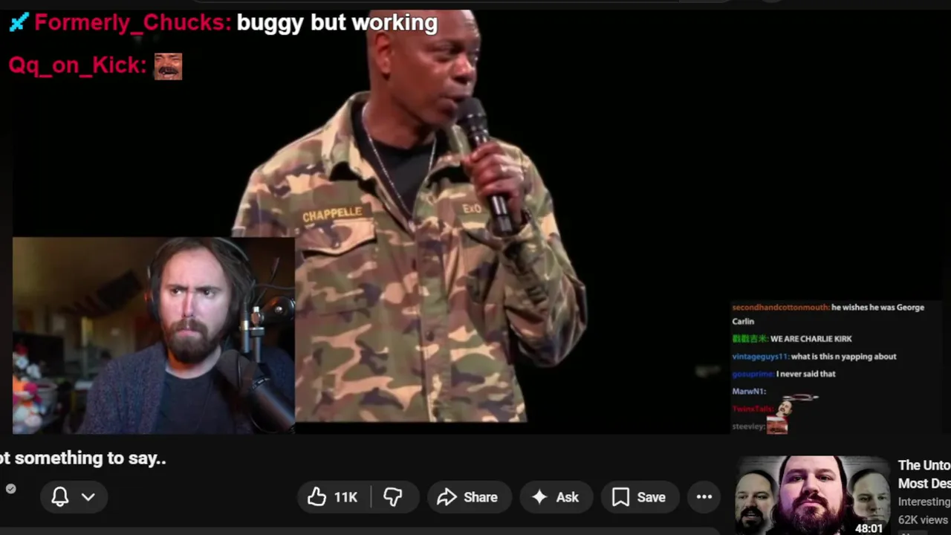Click the thumbs-down dislike button
The height and width of the screenshot is (535, 951).
[394, 497]
